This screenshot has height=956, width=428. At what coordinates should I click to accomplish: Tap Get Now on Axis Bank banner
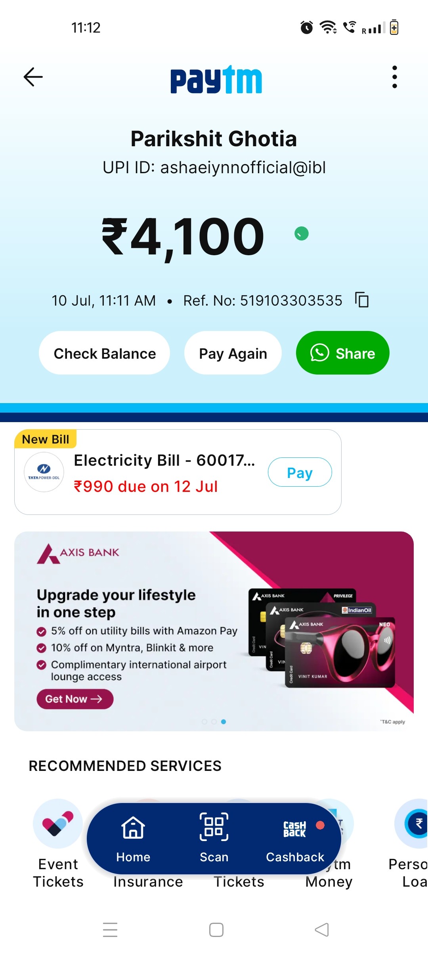(x=75, y=699)
